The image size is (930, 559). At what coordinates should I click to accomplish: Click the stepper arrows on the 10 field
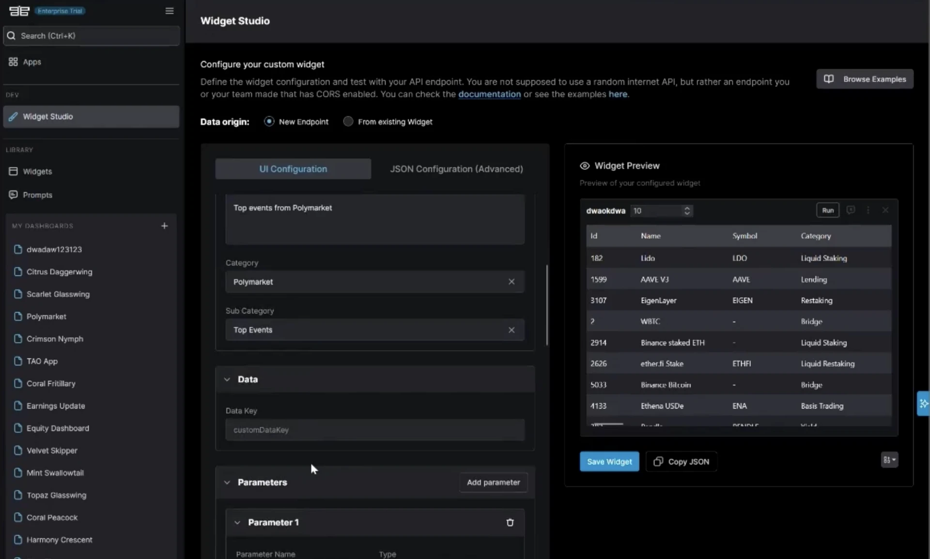tap(686, 211)
